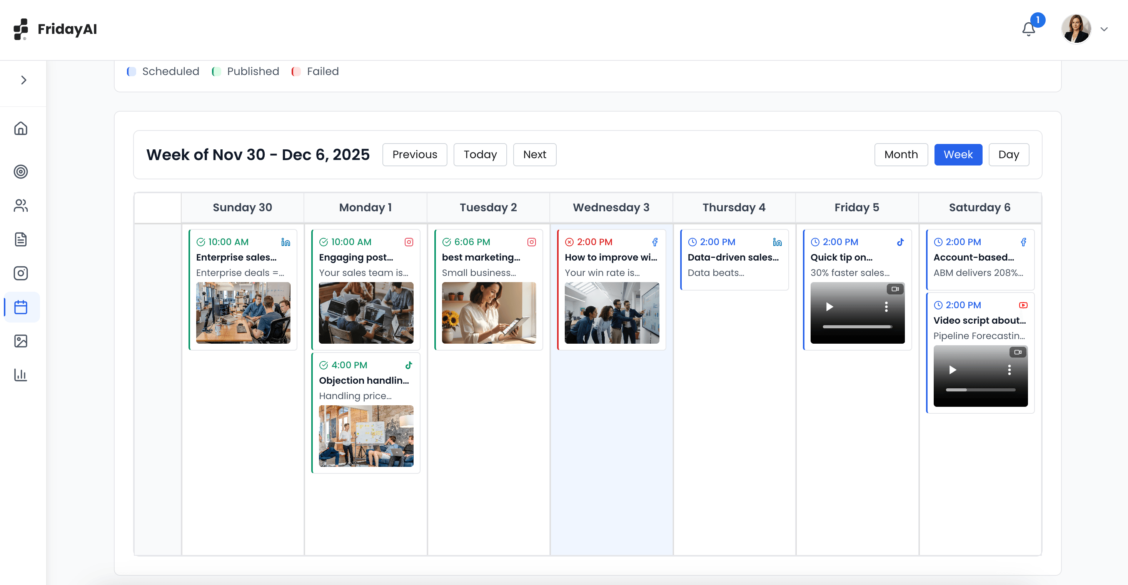Image resolution: width=1128 pixels, height=585 pixels.
Task: Click the LinkedIn icon on the Enterprise sales post
Action: click(x=286, y=241)
